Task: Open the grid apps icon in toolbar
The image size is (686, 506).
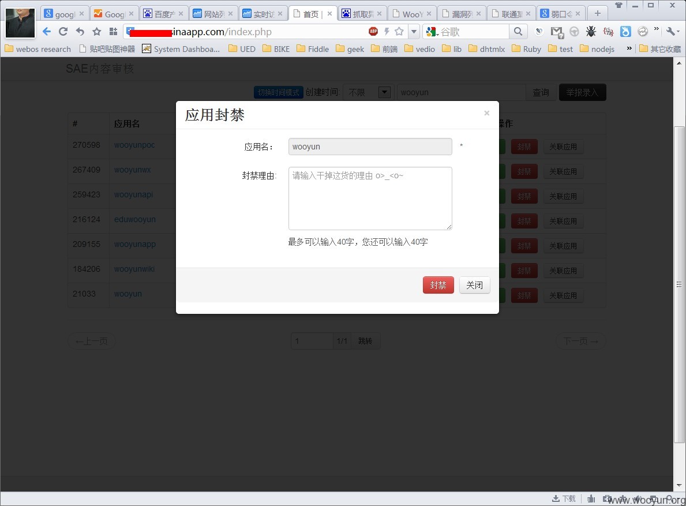Action: pyautogui.click(x=113, y=32)
